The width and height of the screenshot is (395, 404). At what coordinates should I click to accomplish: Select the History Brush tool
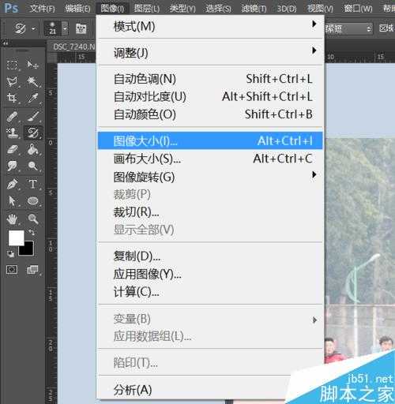tap(32, 133)
